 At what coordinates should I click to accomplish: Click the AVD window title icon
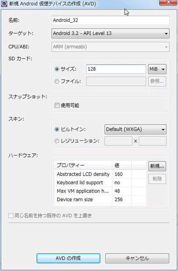[x=4, y=3]
